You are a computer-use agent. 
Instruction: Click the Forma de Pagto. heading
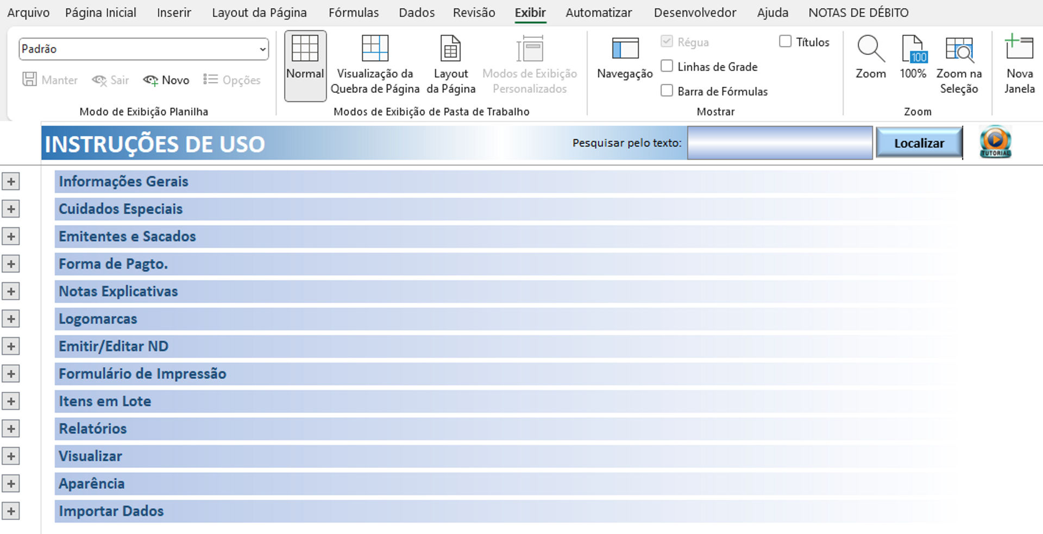pyautogui.click(x=113, y=264)
